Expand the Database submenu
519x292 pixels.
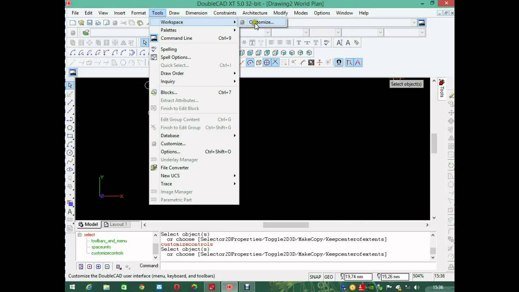pyautogui.click(x=194, y=135)
